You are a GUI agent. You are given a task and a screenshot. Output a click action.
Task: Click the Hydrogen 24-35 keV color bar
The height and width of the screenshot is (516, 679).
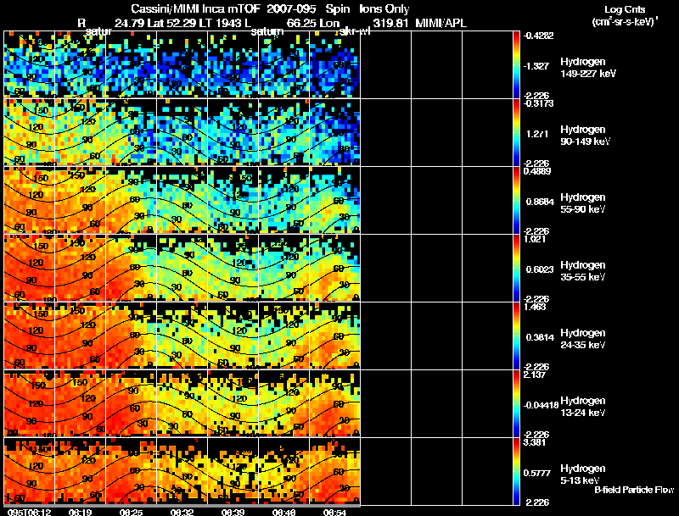pos(516,336)
